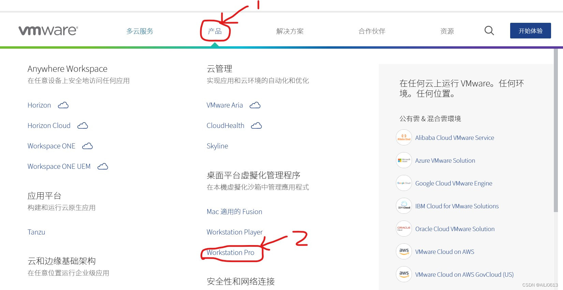563x290 pixels.
Task: Open the 解决方案 menu
Action: (x=290, y=31)
